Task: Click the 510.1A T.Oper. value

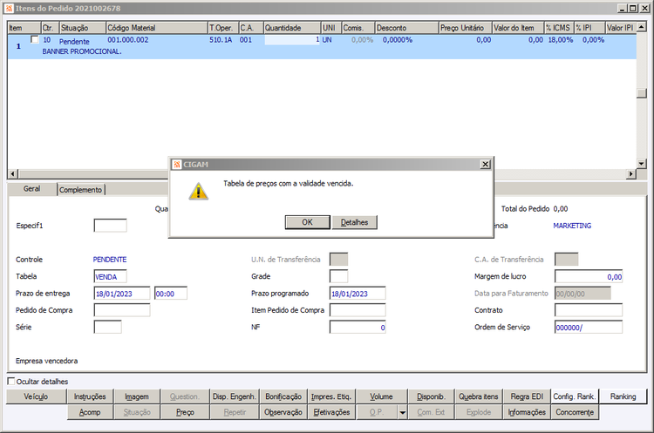Action: pos(221,40)
